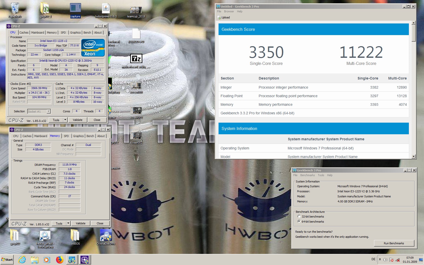The image size is (424, 265).
Task: Select the CrystalDiskInfo shortcut icon
Action: (x=106, y=237)
